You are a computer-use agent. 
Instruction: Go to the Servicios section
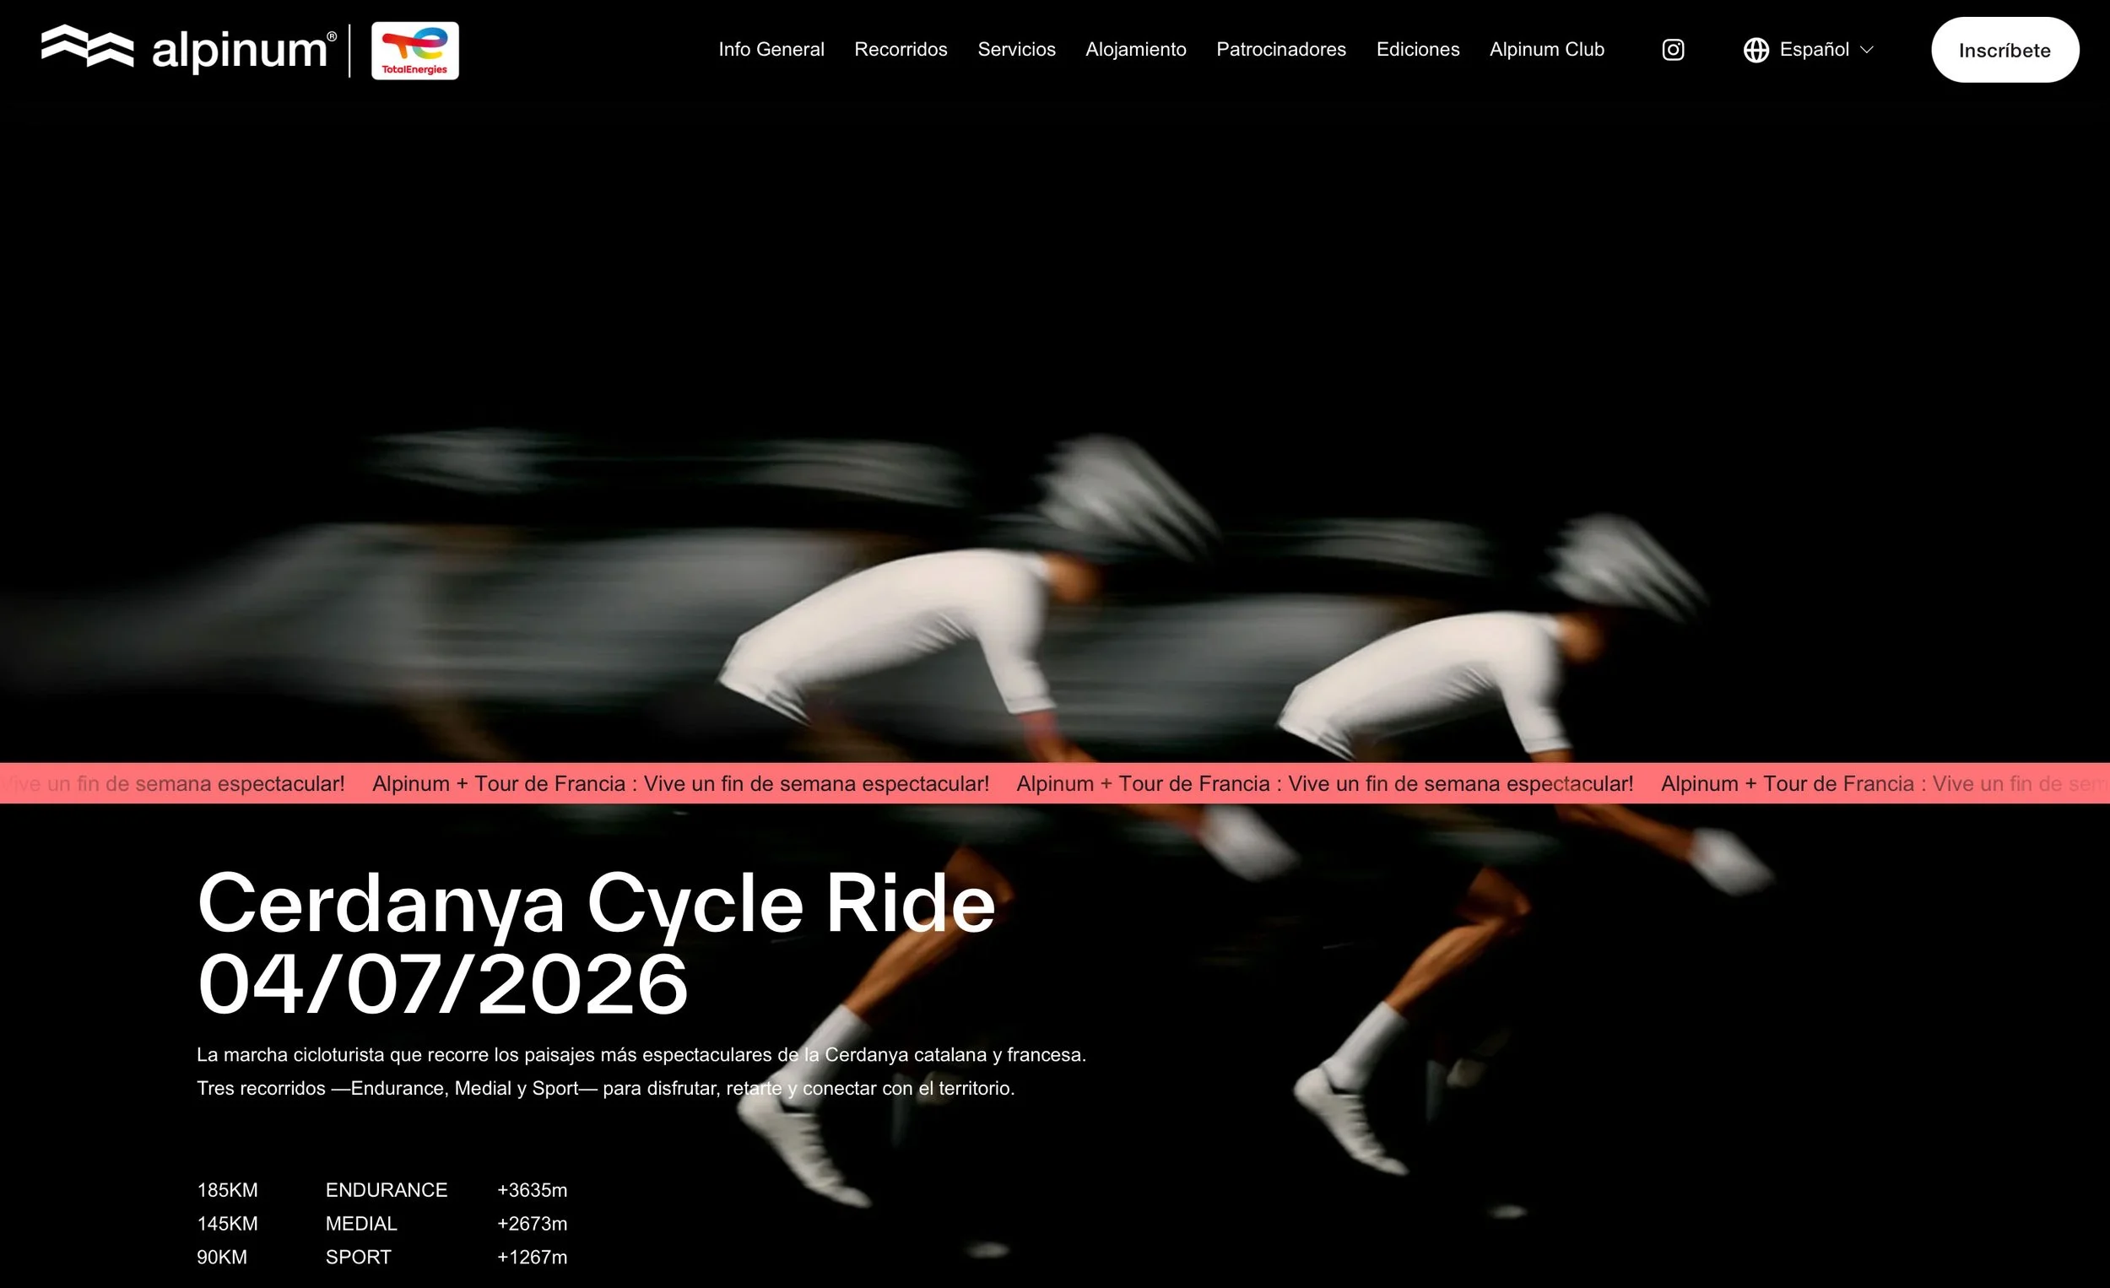point(1015,50)
